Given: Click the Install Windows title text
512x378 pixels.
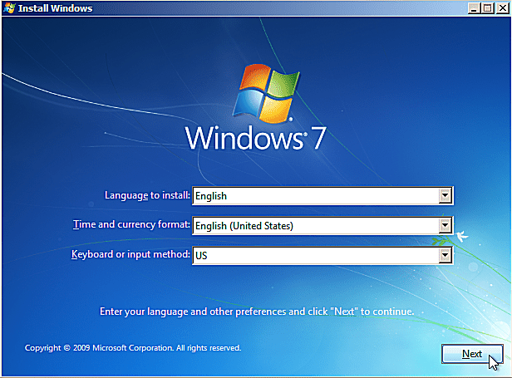Looking at the screenshot, I should click(x=55, y=8).
